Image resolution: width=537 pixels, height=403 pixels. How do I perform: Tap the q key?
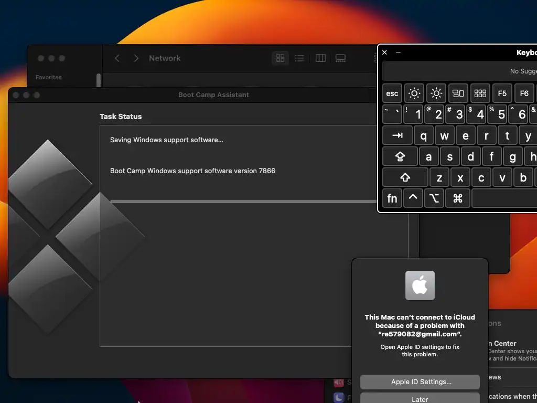(423, 135)
